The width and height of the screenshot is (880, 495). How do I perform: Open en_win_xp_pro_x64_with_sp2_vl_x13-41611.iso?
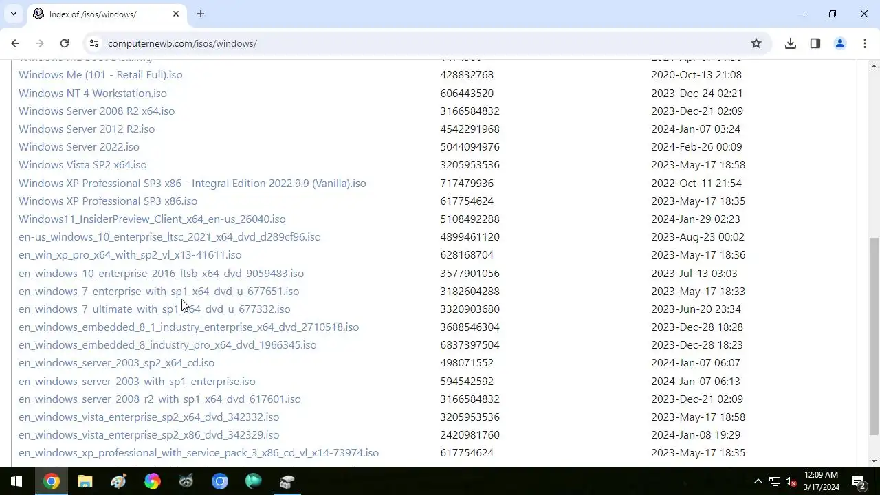click(130, 255)
